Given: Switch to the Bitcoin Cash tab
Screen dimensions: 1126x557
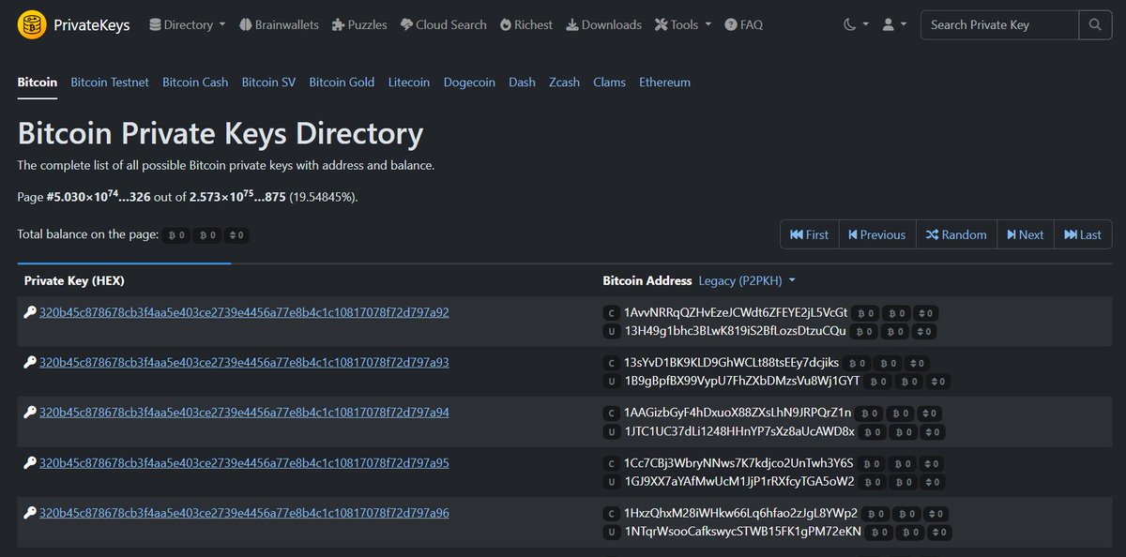Looking at the screenshot, I should [195, 83].
